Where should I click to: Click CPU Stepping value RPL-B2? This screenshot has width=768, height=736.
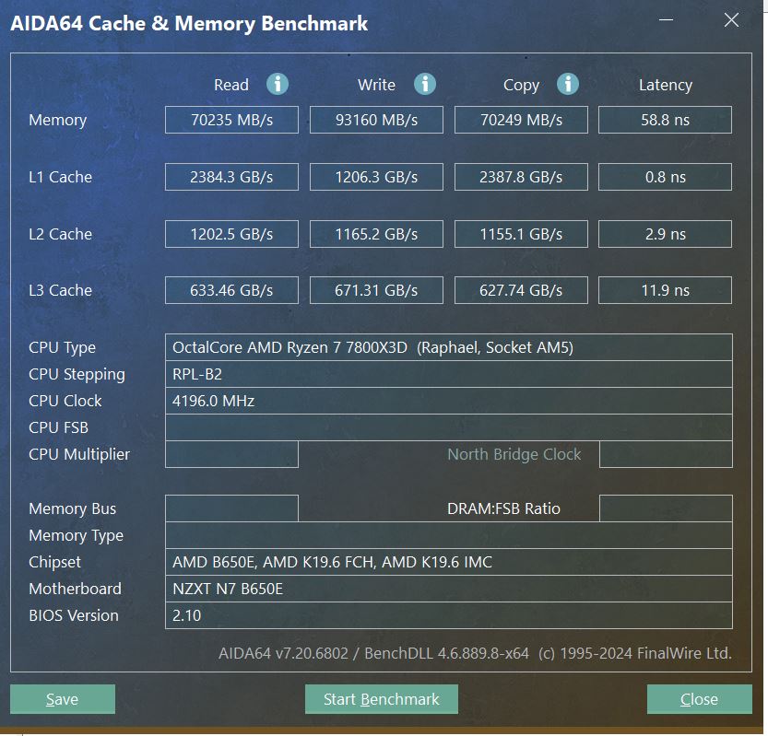pos(449,374)
